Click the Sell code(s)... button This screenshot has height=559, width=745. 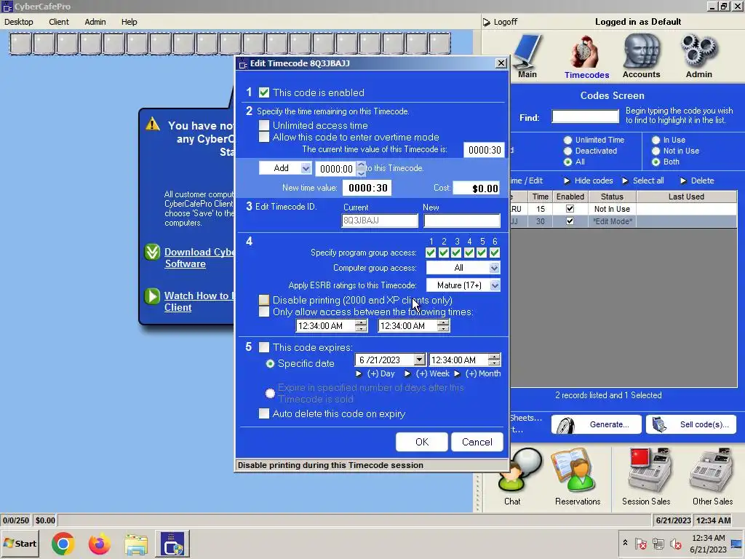(x=691, y=424)
